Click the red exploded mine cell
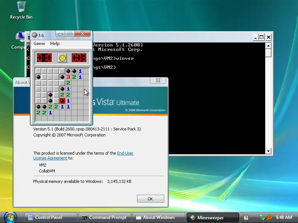The image size is (298, 223). click(62, 101)
